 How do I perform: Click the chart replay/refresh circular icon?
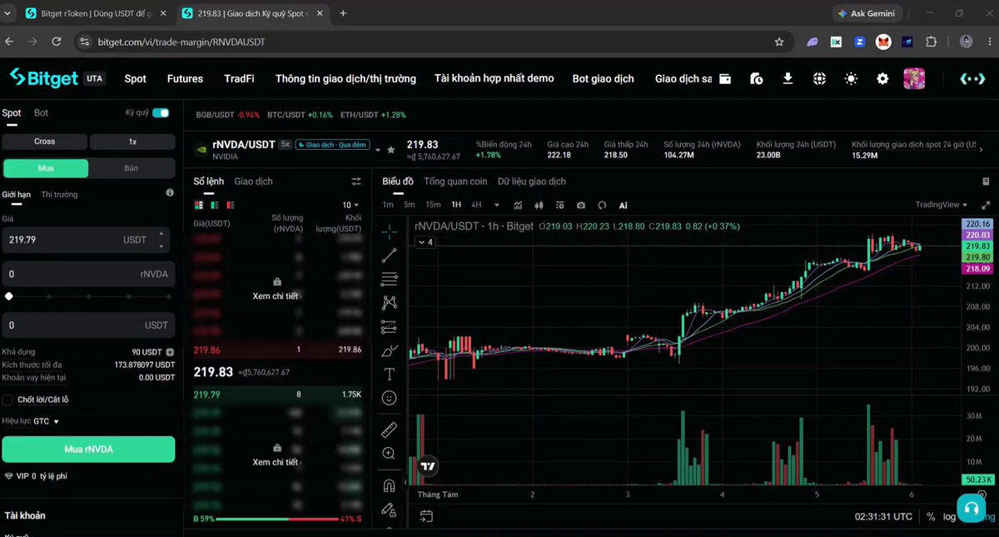[601, 205]
